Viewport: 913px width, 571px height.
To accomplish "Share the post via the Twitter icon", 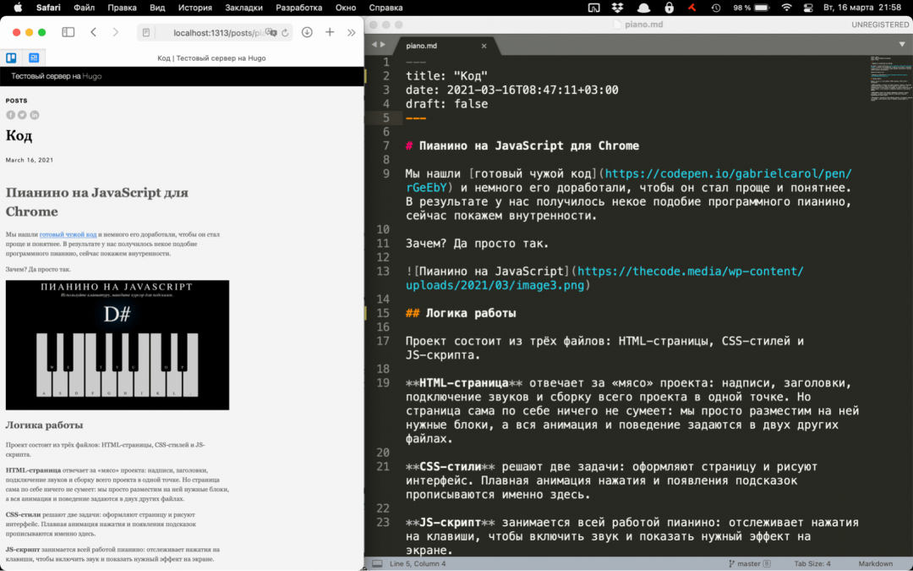I will point(22,115).
